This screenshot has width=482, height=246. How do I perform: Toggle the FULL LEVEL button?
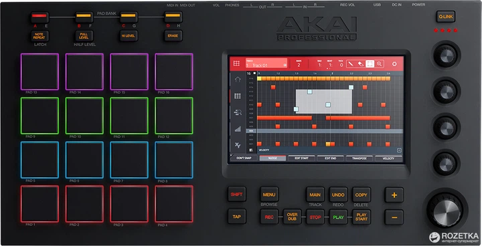point(84,36)
